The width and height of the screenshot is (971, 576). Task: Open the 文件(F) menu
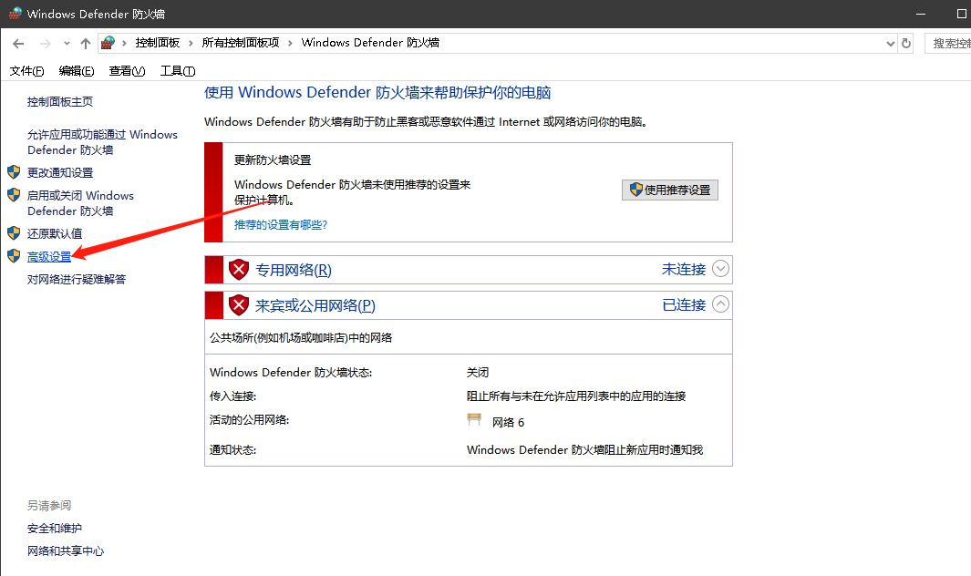coord(26,71)
